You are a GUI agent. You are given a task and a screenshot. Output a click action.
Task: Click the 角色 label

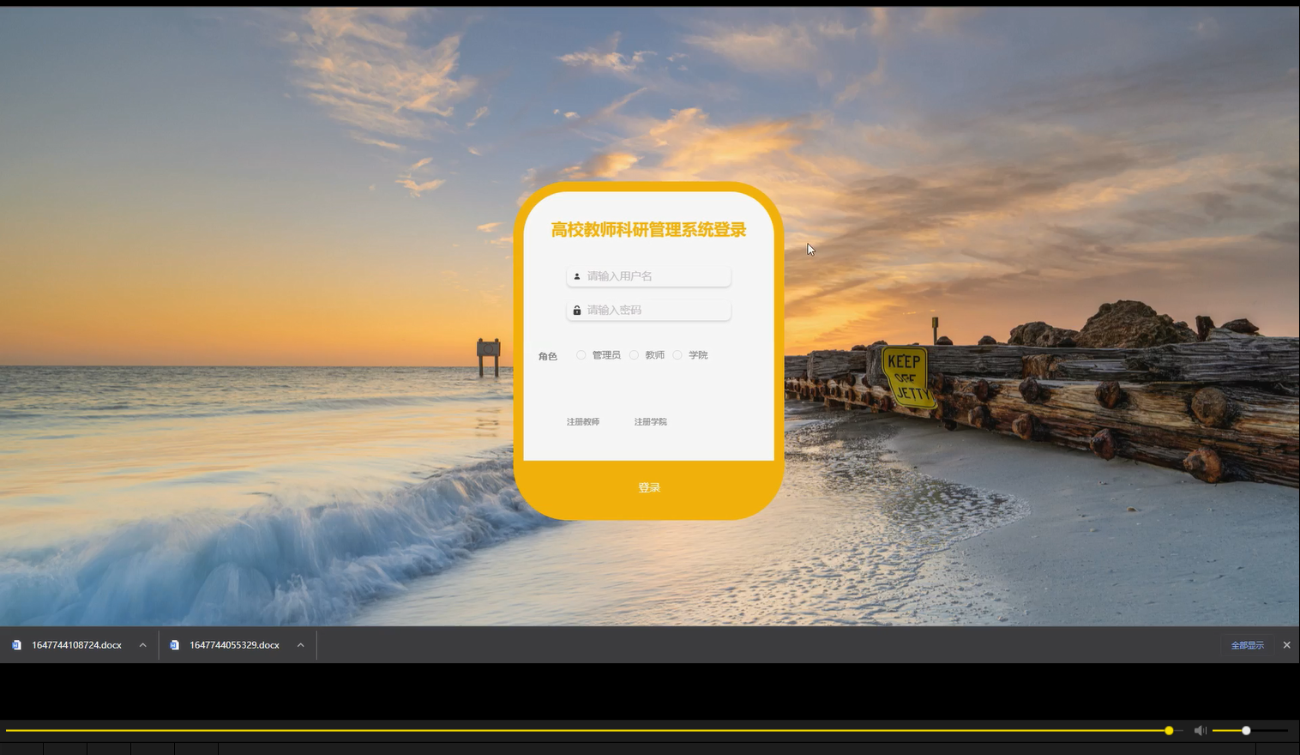pos(548,356)
